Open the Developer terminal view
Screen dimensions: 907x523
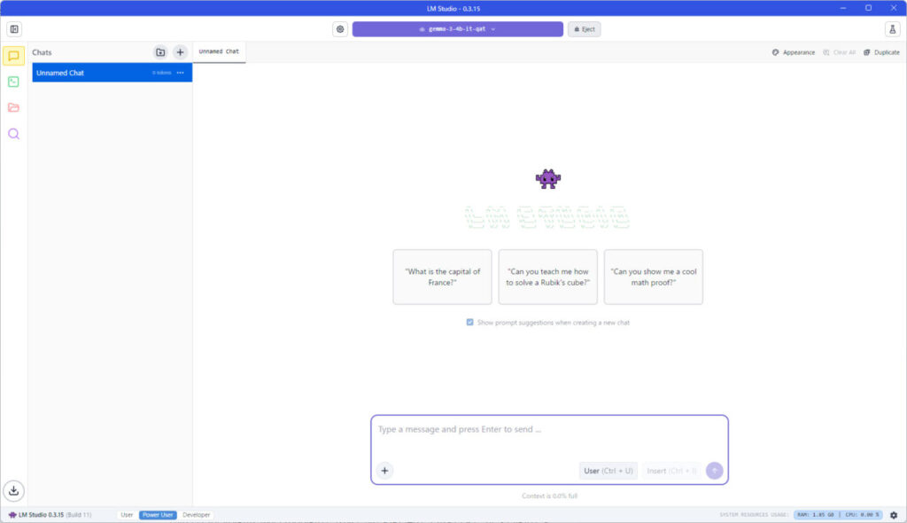point(13,82)
